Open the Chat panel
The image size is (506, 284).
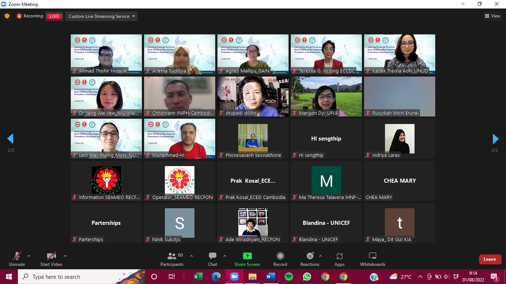point(213,258)
